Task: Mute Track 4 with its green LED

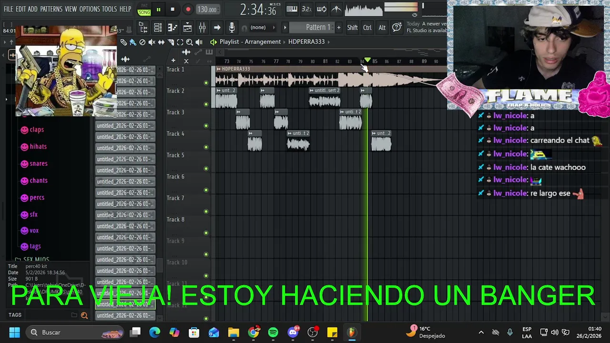Action: pyautogui.click(x=206, y=147)
